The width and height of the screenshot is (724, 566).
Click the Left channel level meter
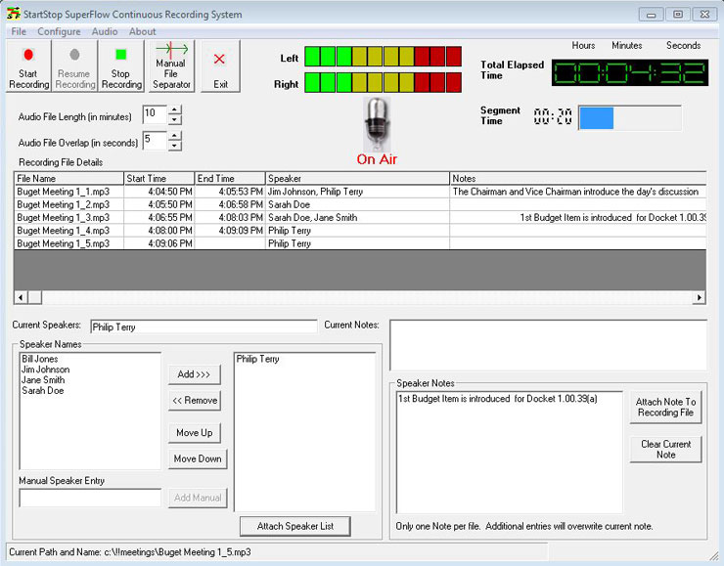pos(383,57)
